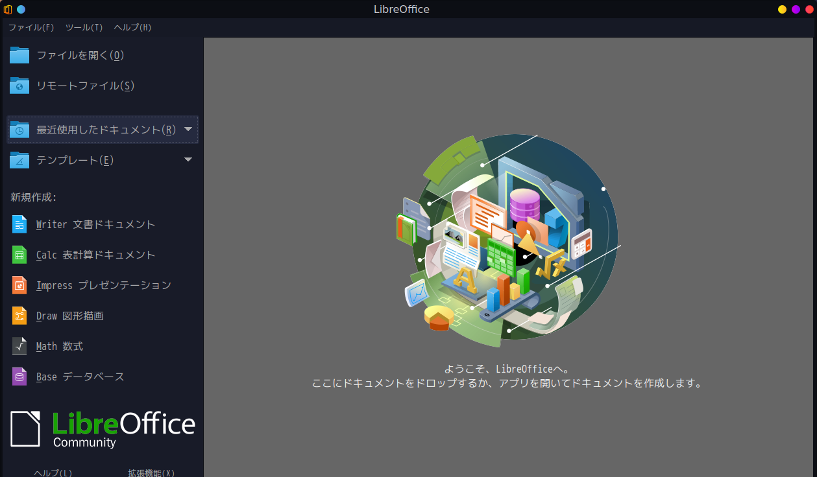Create a new Calc 表計算ドキュメント
This screenshot has height=477, width=817.
point(103,255)
